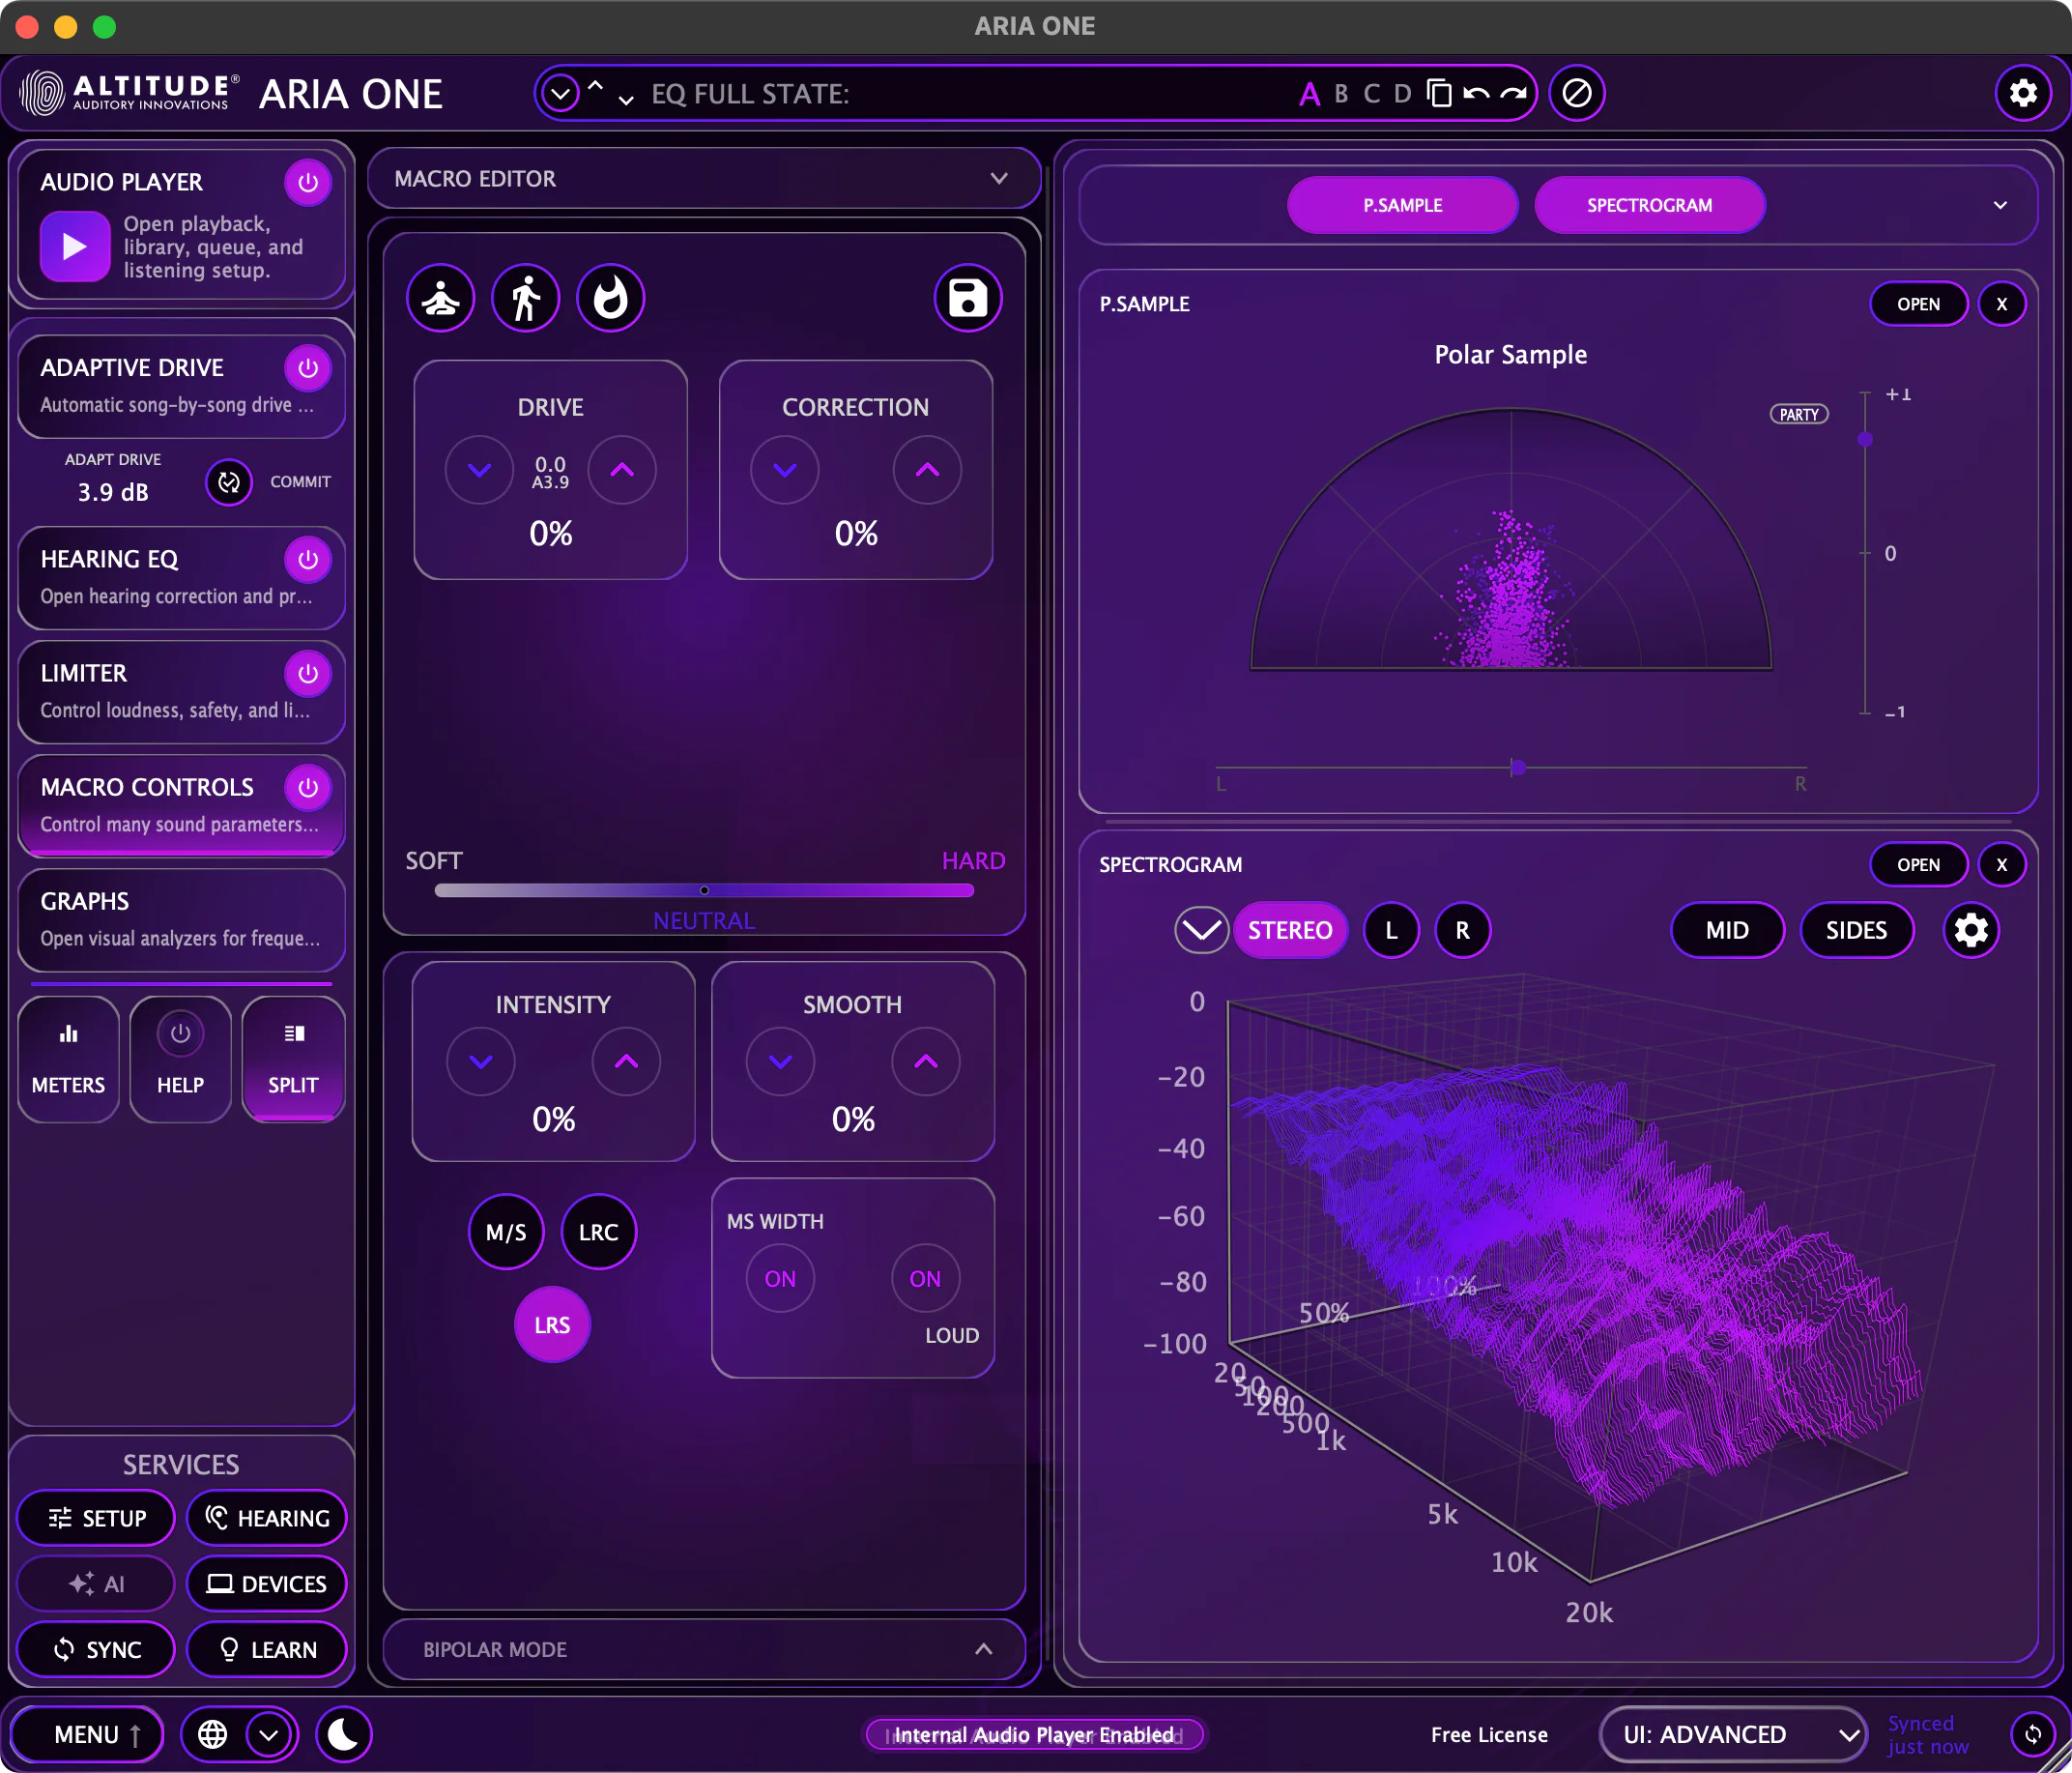Toggle Adaptive Drive power button
This screenshot has width=2072, height=1773.
point(308,368)
